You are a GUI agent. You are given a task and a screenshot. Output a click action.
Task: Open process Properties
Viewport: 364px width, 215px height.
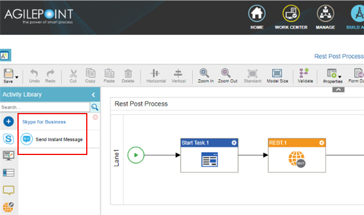[332, 76]
